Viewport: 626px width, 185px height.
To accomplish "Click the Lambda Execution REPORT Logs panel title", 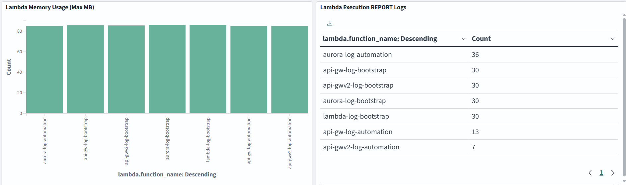I will 363,7.
